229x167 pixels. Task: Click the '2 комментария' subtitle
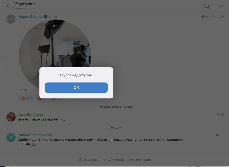[x=24, y=9]
